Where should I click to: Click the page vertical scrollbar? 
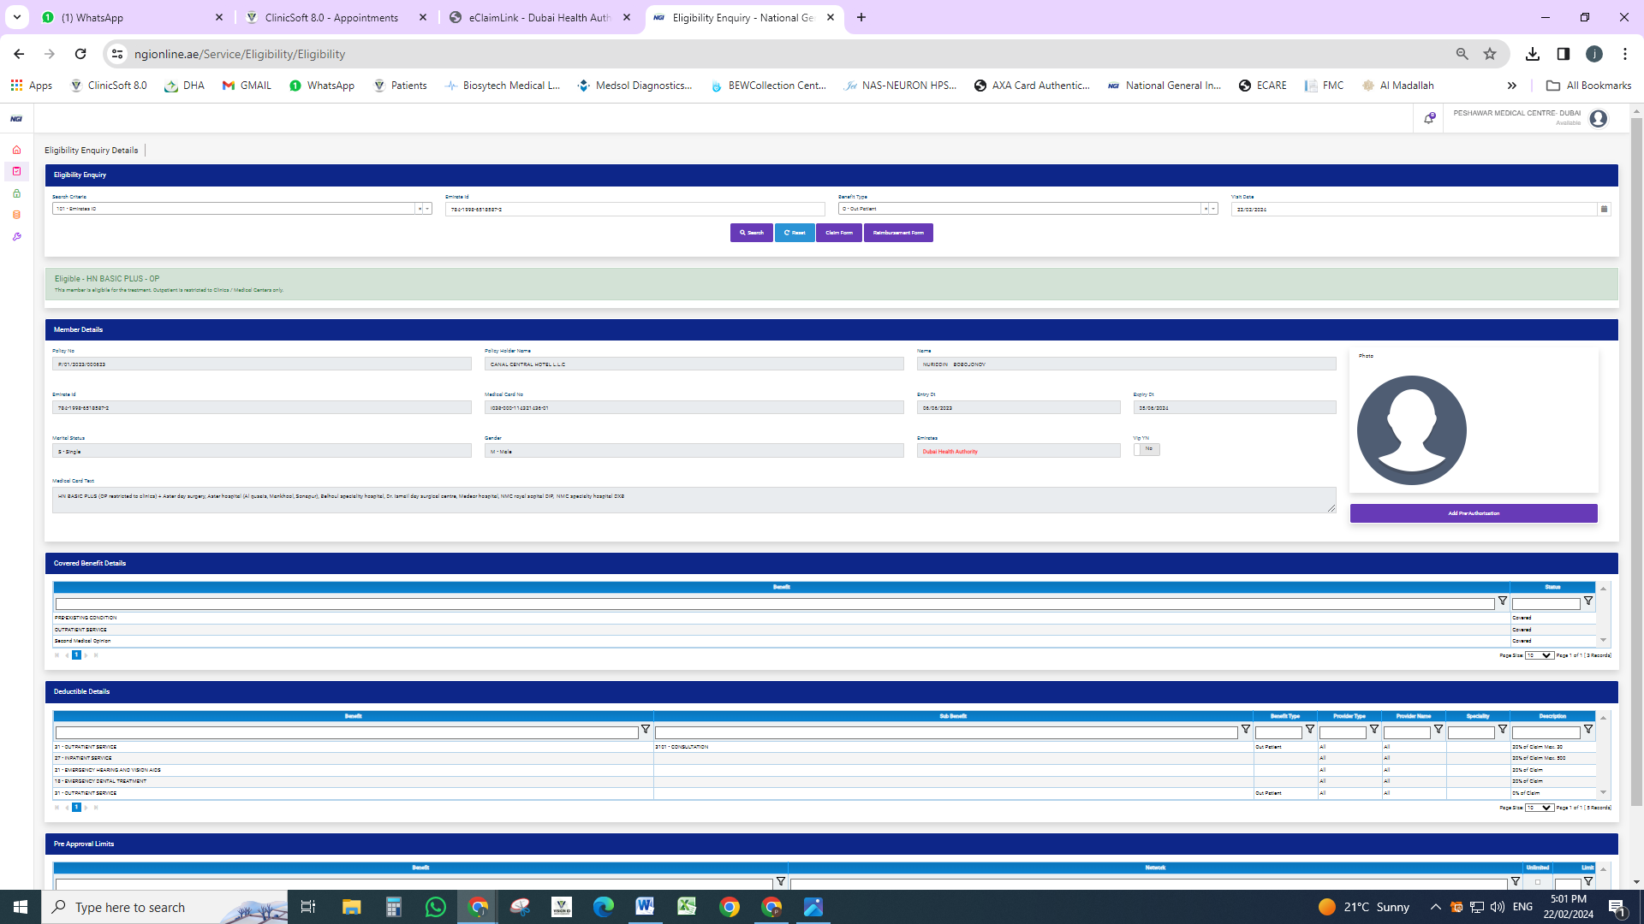tap(1636, 462)
